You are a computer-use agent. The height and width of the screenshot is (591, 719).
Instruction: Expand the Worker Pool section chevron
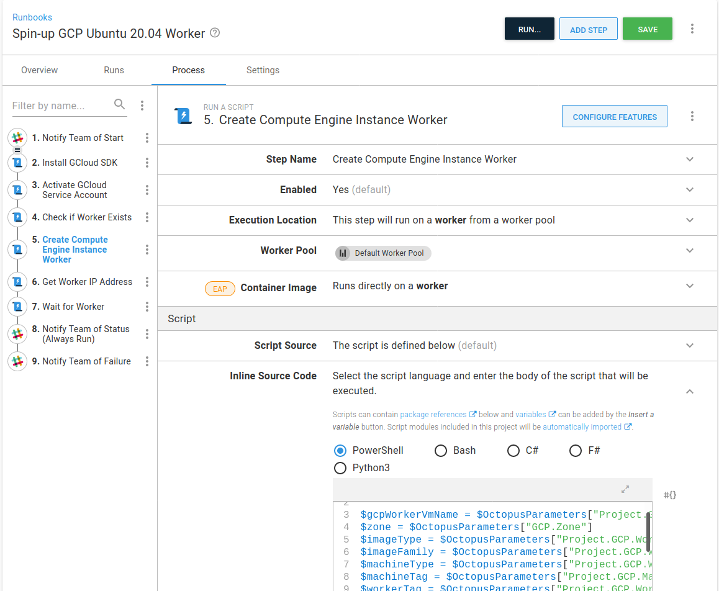click(x=689, y=251)
